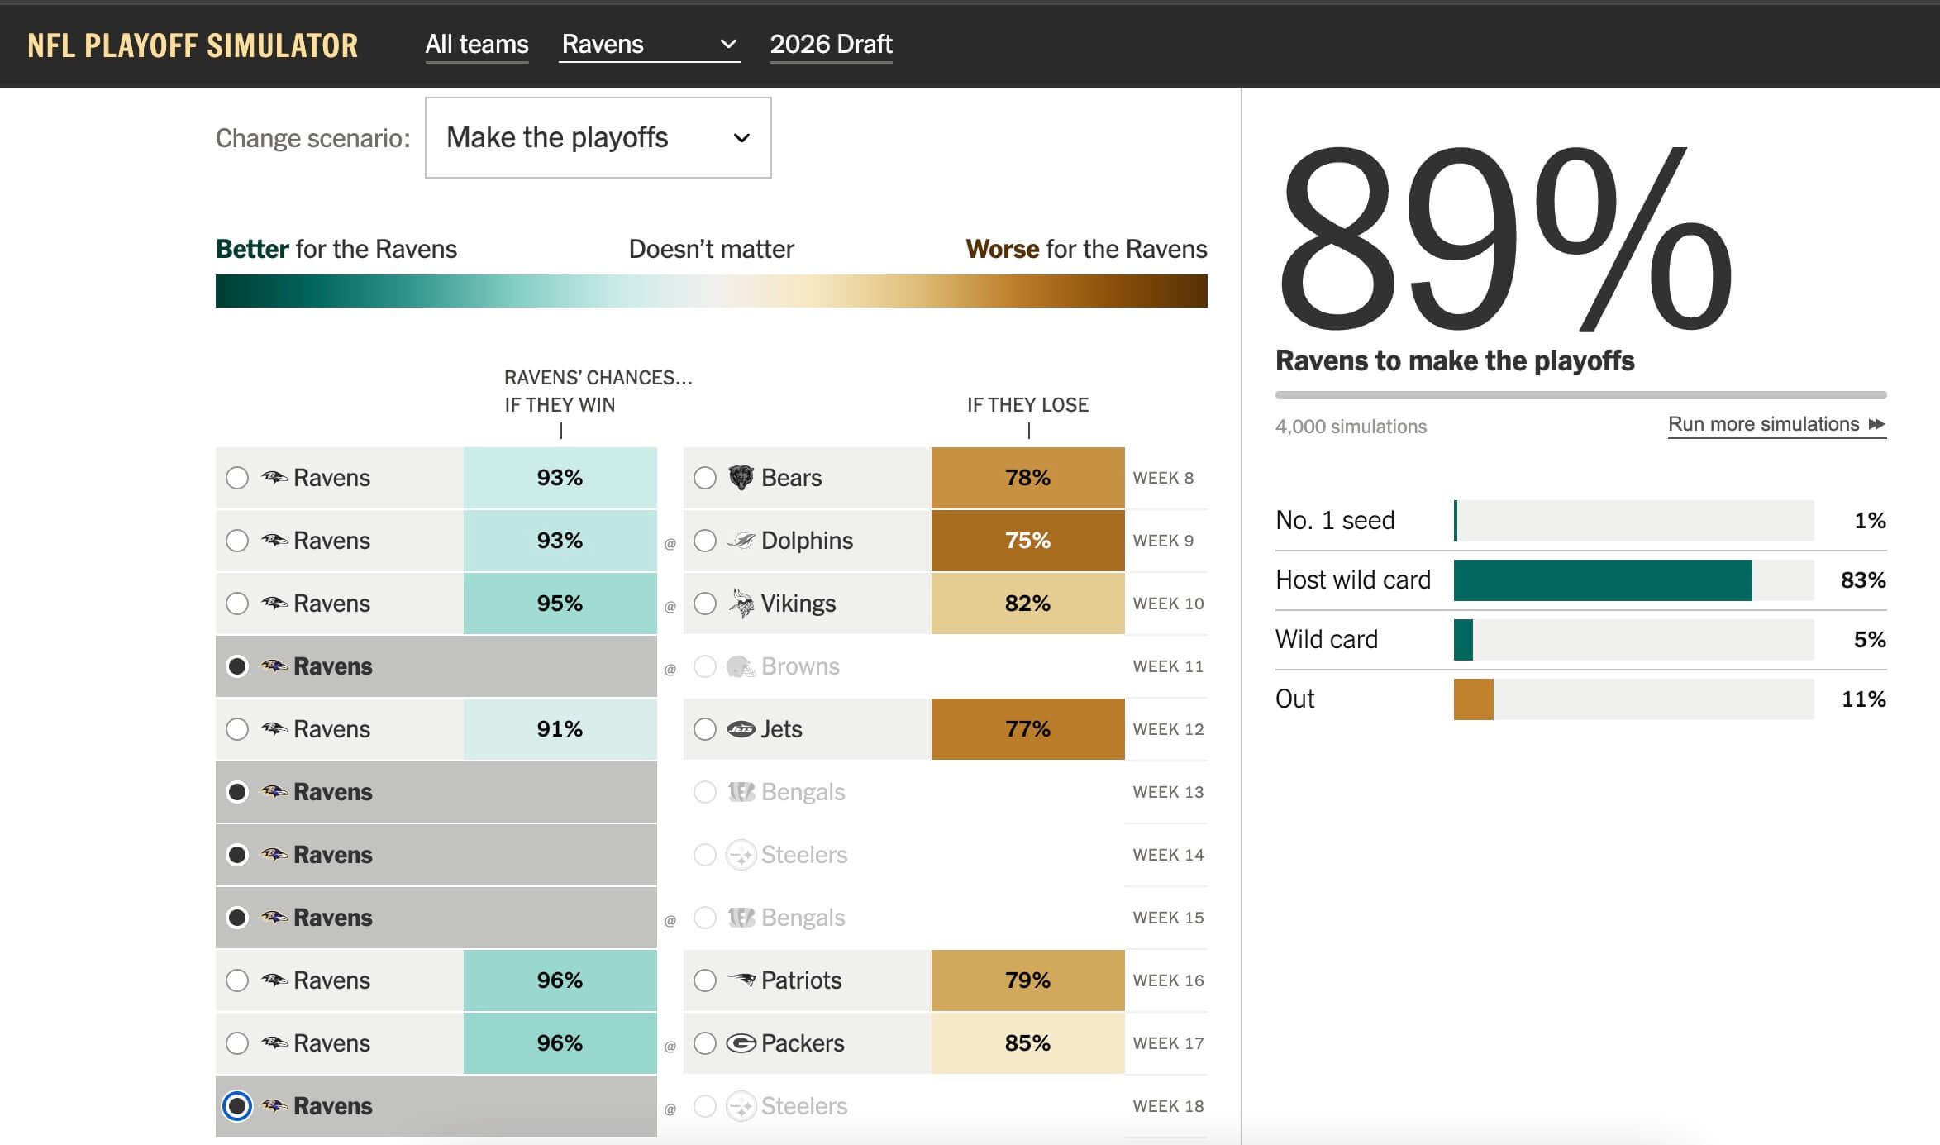
Task: Go to the All teams tab
Action: tap(476, 44)
